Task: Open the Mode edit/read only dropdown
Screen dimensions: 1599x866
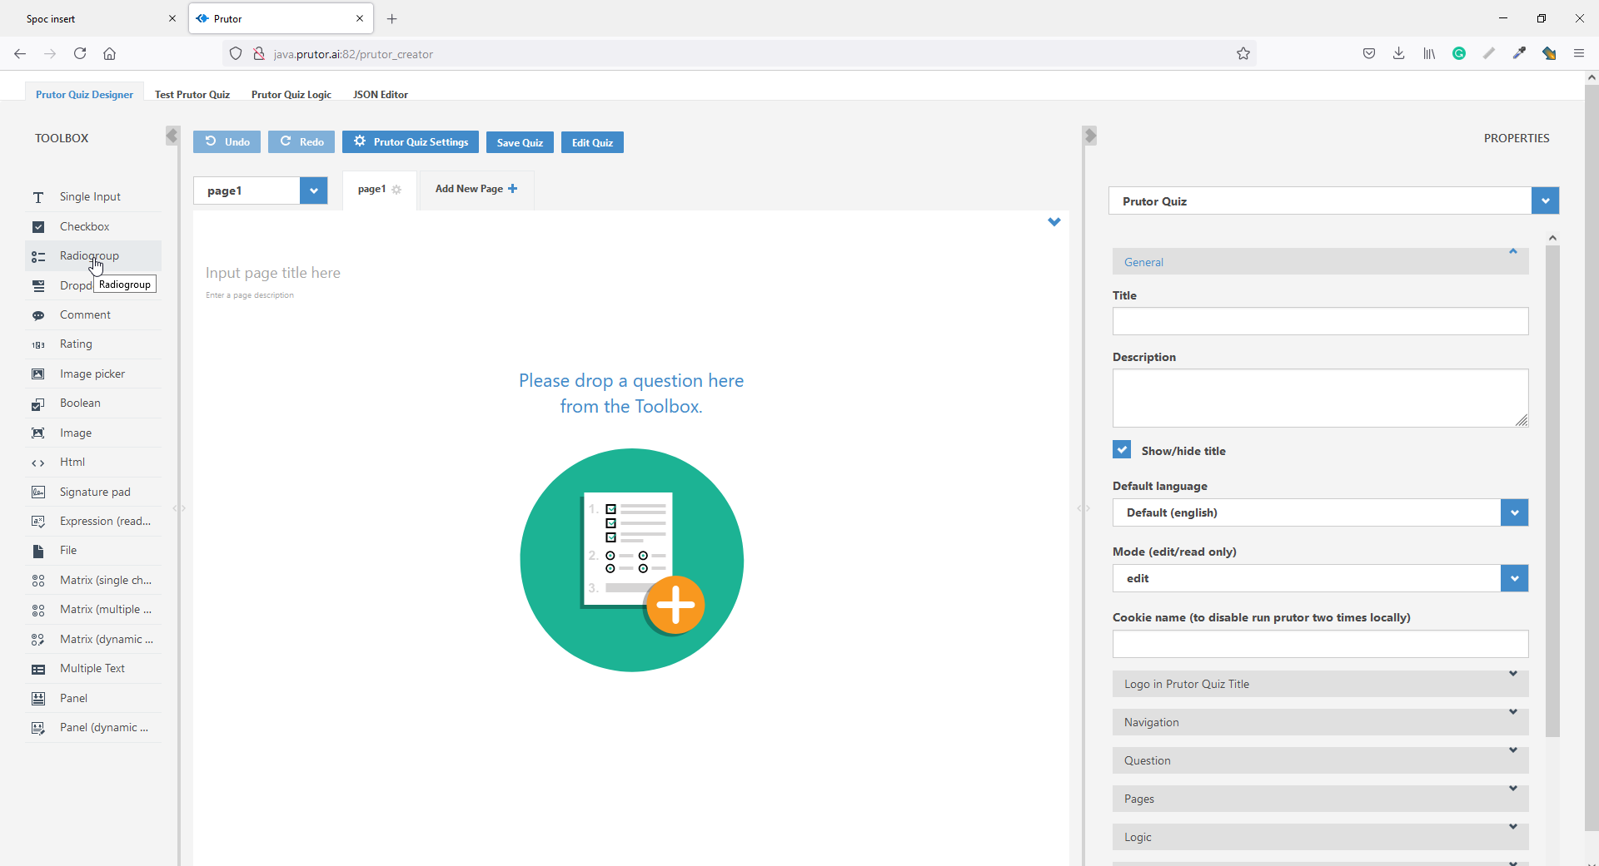Action: [x=1514, y=578]
